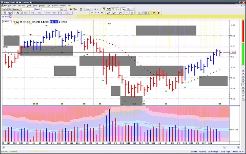Image resolution: width=246 pixels, height=154 pixels.
Task: Click the split window layout icon
Action: [143, 13]
